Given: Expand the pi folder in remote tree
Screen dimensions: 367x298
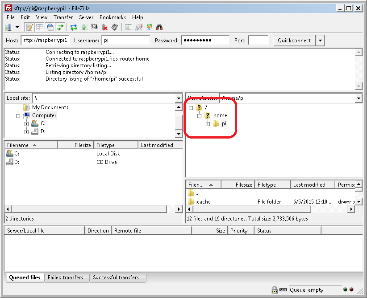Looking at the screenshot, I should tap(208, 124).
